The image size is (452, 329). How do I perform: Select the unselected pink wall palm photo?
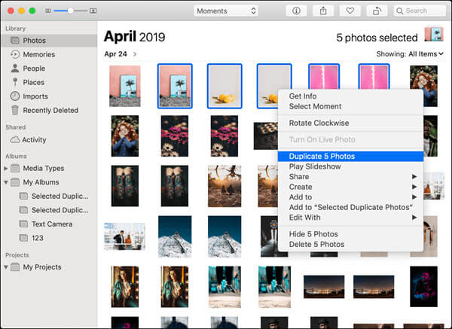pyautogui.click(x=125, y=86)
